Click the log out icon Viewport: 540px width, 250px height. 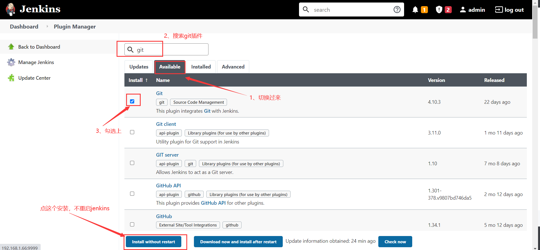pos(499,10)
